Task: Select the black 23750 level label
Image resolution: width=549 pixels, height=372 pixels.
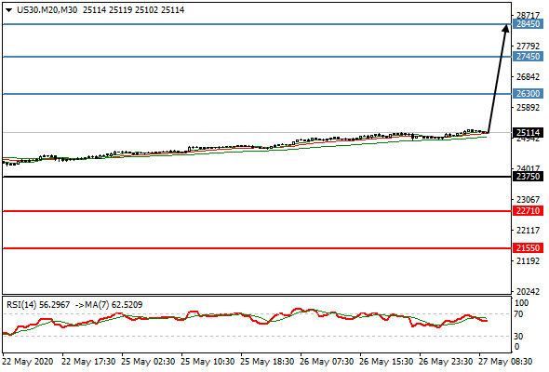Action: pos(528,177)
